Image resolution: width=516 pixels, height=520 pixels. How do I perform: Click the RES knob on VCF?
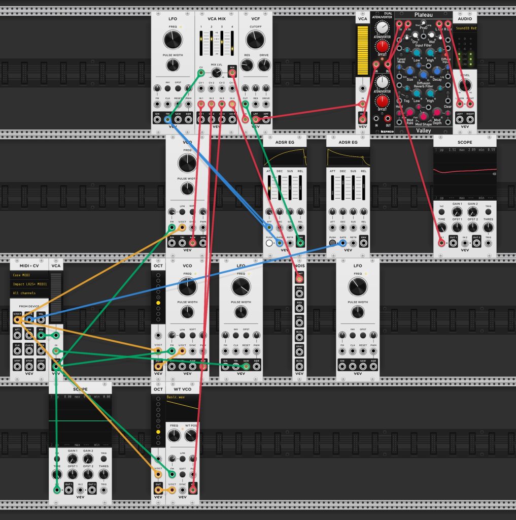247,65
